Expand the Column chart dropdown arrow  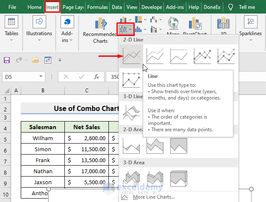130,19
